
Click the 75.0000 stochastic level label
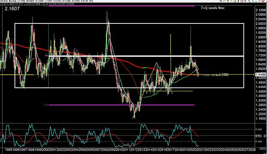(258, 142)
